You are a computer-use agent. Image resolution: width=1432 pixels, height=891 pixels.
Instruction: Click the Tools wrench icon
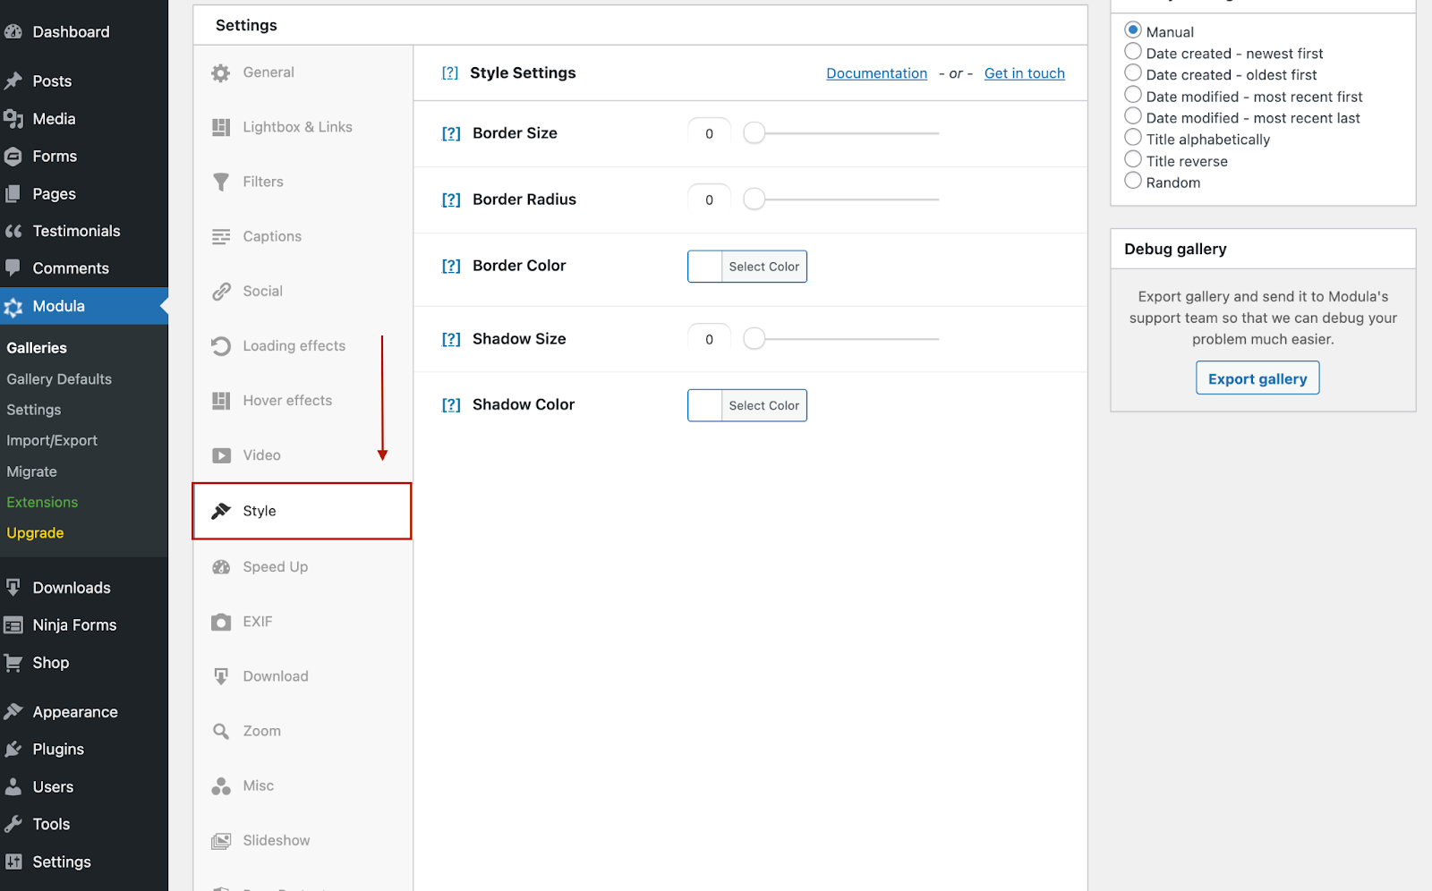(13, 825)
